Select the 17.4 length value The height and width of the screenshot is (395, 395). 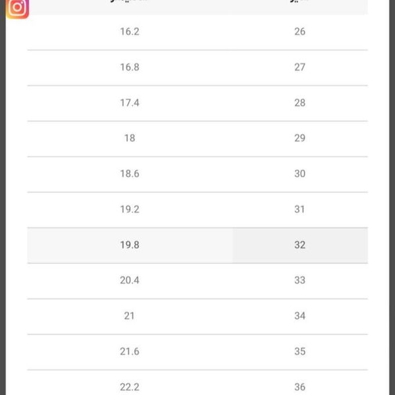click(130, 103)
